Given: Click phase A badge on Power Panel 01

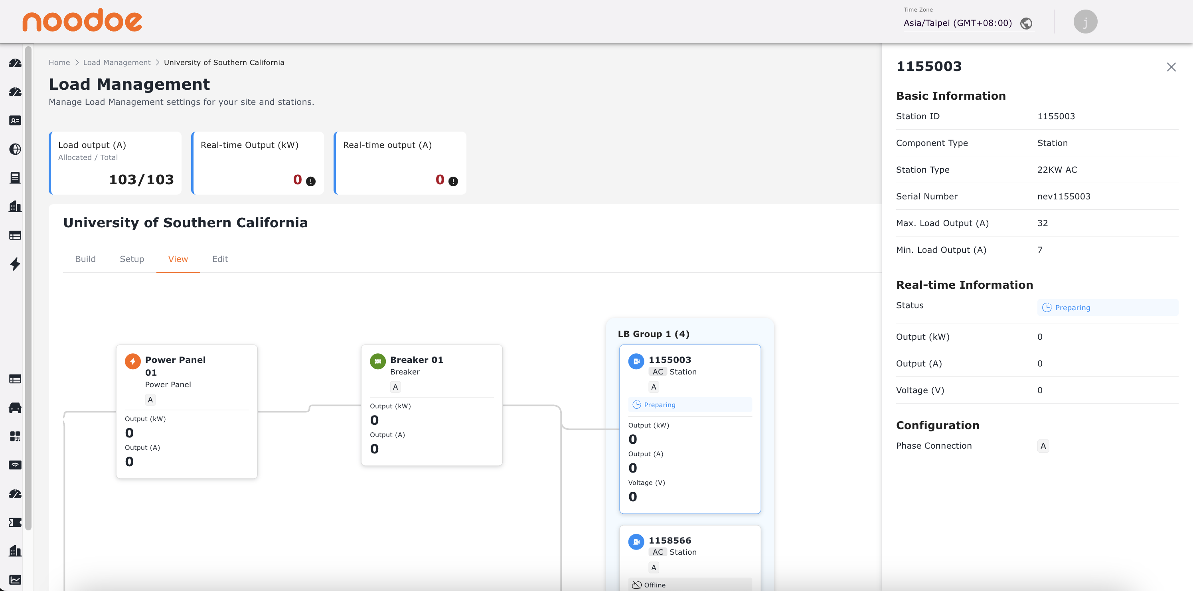Looking at the screenshot, I should tap(150, 400).
